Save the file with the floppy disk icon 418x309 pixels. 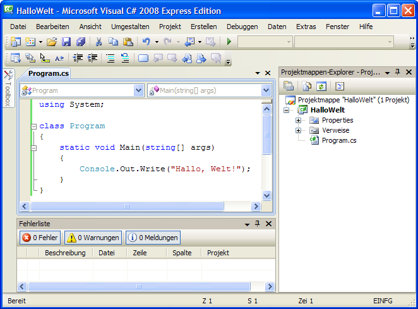(x=66, y=42)
